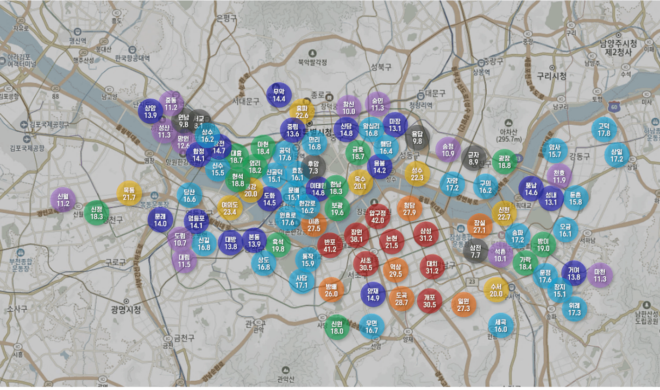Viewport: 660px width, 390px height.
Task: Click the 흑석 19.8 green bubble
Action: (278, 245)
